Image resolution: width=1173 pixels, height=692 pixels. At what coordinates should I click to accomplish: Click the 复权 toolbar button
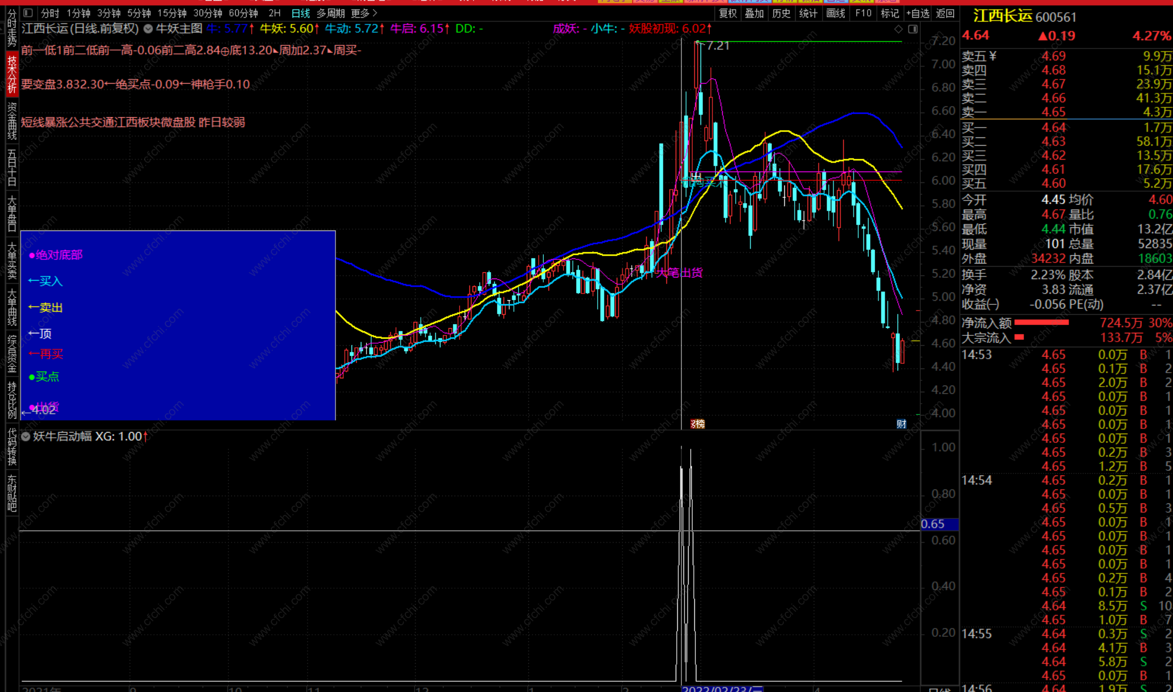pyautogui.click(x=728, y=13)
